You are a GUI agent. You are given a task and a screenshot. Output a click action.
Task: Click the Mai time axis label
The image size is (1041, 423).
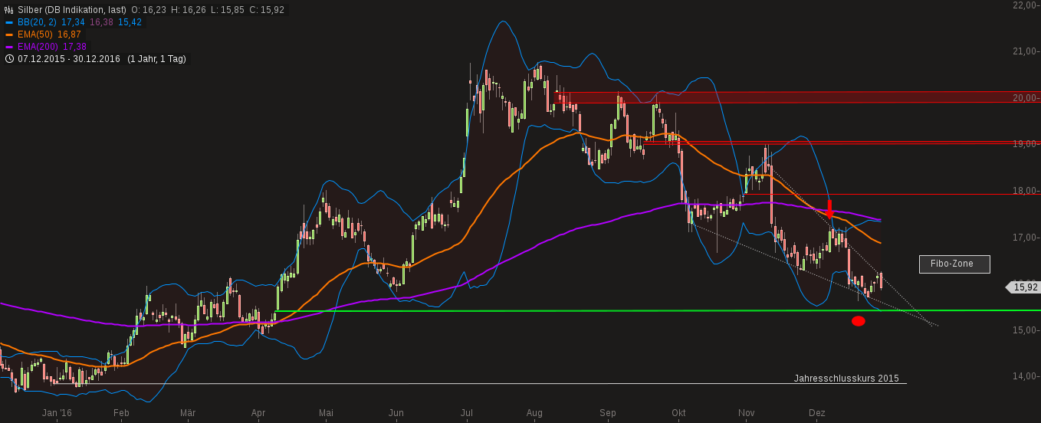(326, 413)
